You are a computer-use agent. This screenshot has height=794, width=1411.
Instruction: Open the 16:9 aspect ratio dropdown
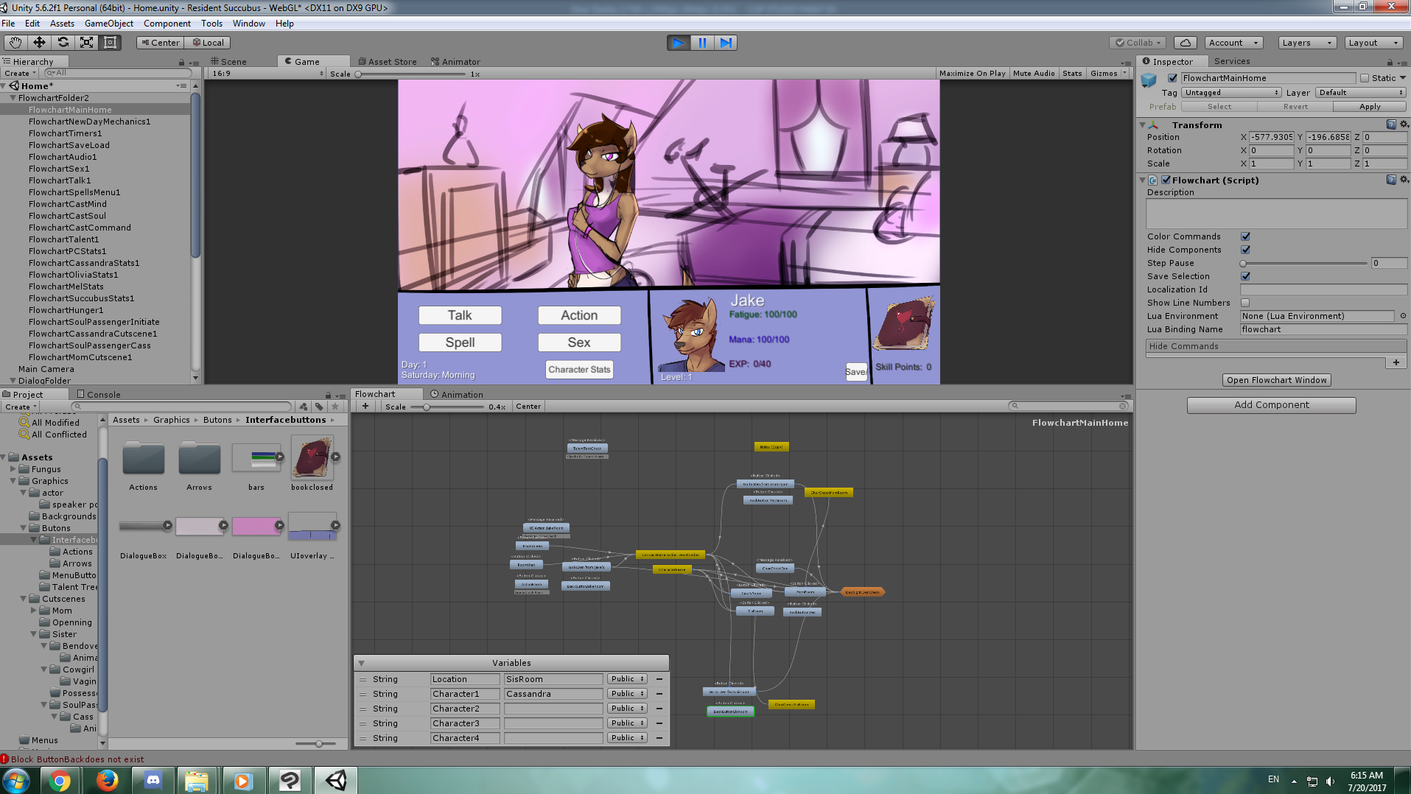(x=267, y=74)
